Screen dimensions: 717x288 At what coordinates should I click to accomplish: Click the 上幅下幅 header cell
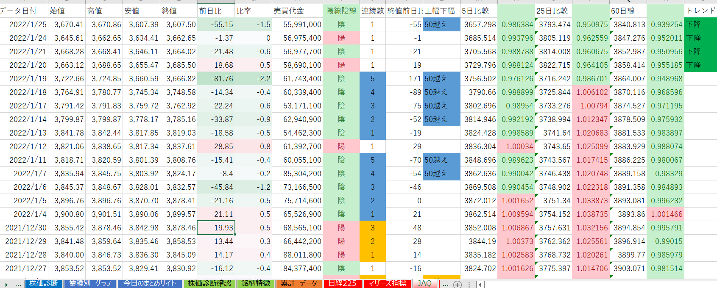point(441,11)
